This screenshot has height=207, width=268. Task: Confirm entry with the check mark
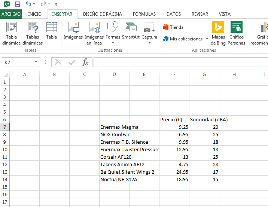pyautogui.click(x=72, y=62)
